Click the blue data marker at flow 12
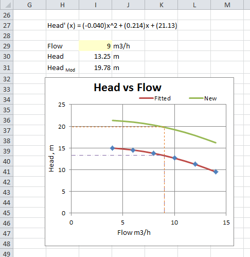Viewport: 250px width, 257px height. [x=195, y=164]
